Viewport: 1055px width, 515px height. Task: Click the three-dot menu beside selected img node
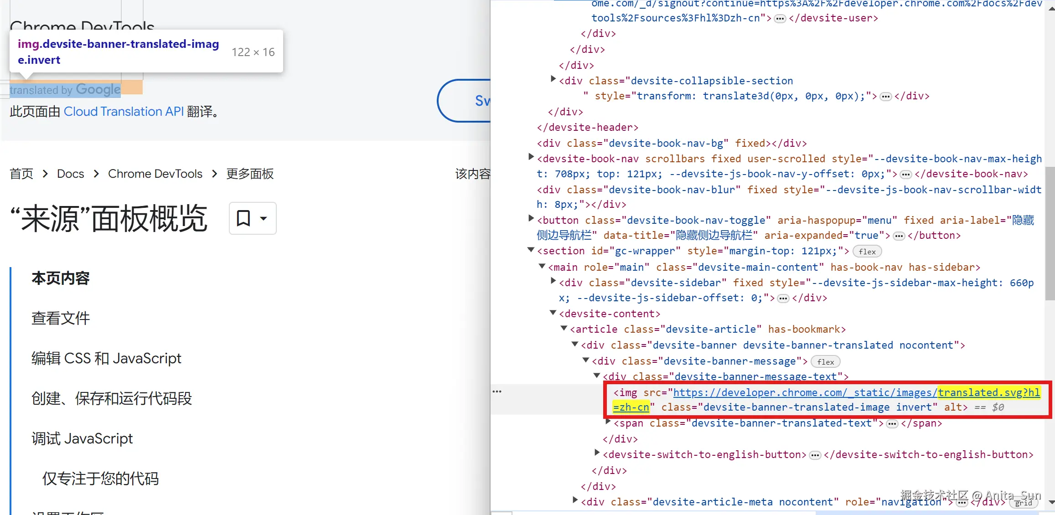[497, 391]
